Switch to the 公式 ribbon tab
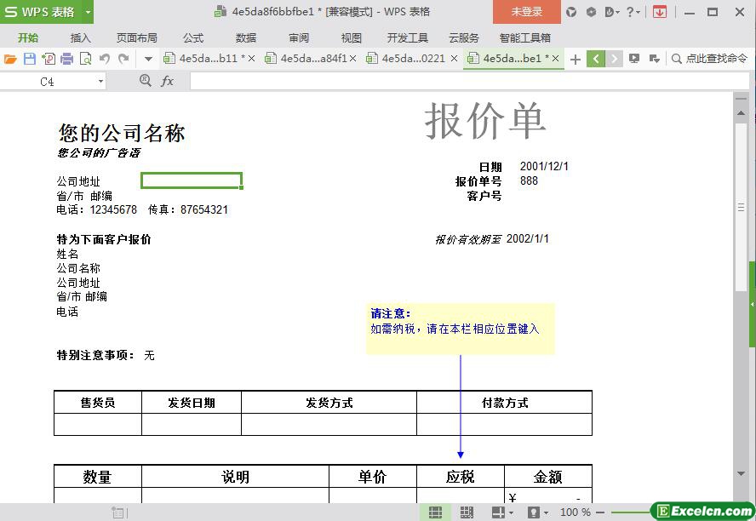The width and height of the screenshot is (756, 521). pos(192,37)
